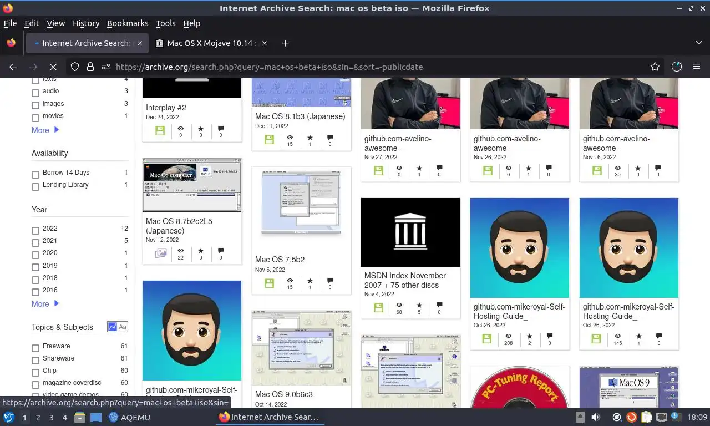Open the Firefox View icon beside the tabs
This screenshot has width=710, height=426.
[11, 43]
